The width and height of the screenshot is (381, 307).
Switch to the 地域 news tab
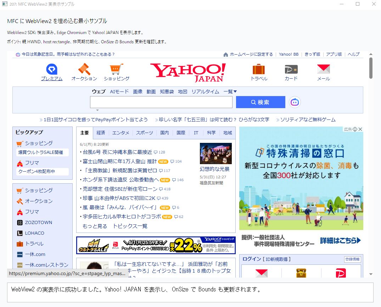tap(228, 133)
